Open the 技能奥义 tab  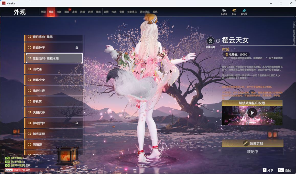point(132,12)
